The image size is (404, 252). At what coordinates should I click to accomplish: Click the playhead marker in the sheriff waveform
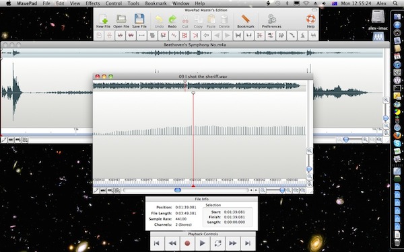(193, 93)
